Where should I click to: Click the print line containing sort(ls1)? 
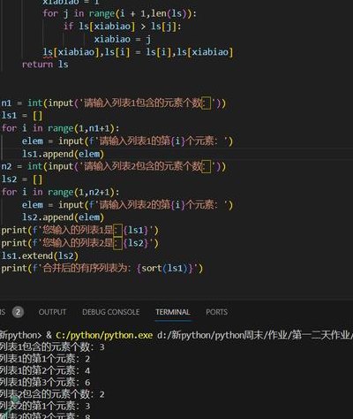(102, 269)
